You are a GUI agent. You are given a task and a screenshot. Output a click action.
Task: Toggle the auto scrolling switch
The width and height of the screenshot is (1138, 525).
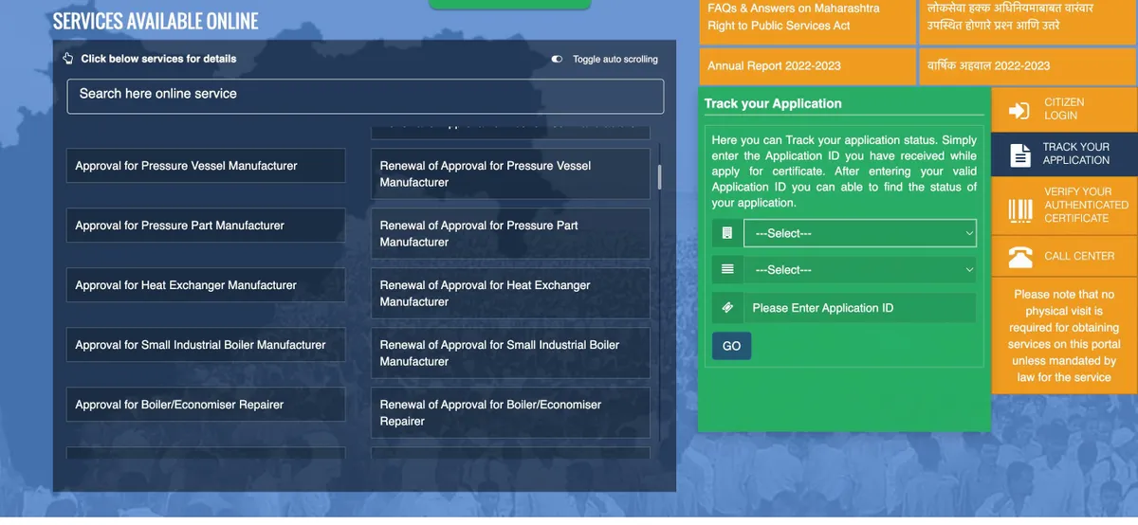(x=558, y=59)
